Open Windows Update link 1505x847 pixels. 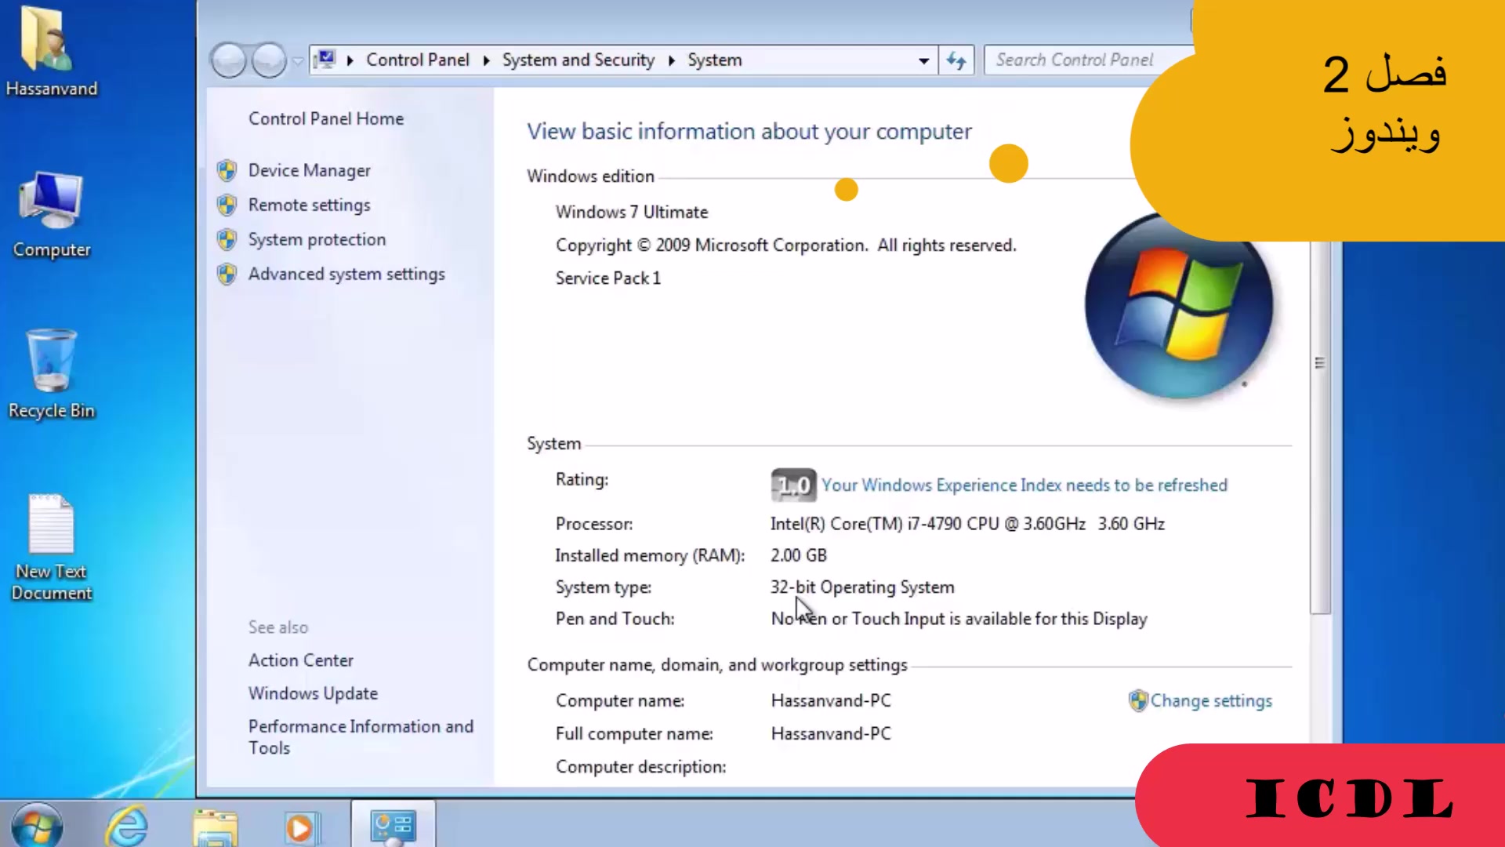313,693
